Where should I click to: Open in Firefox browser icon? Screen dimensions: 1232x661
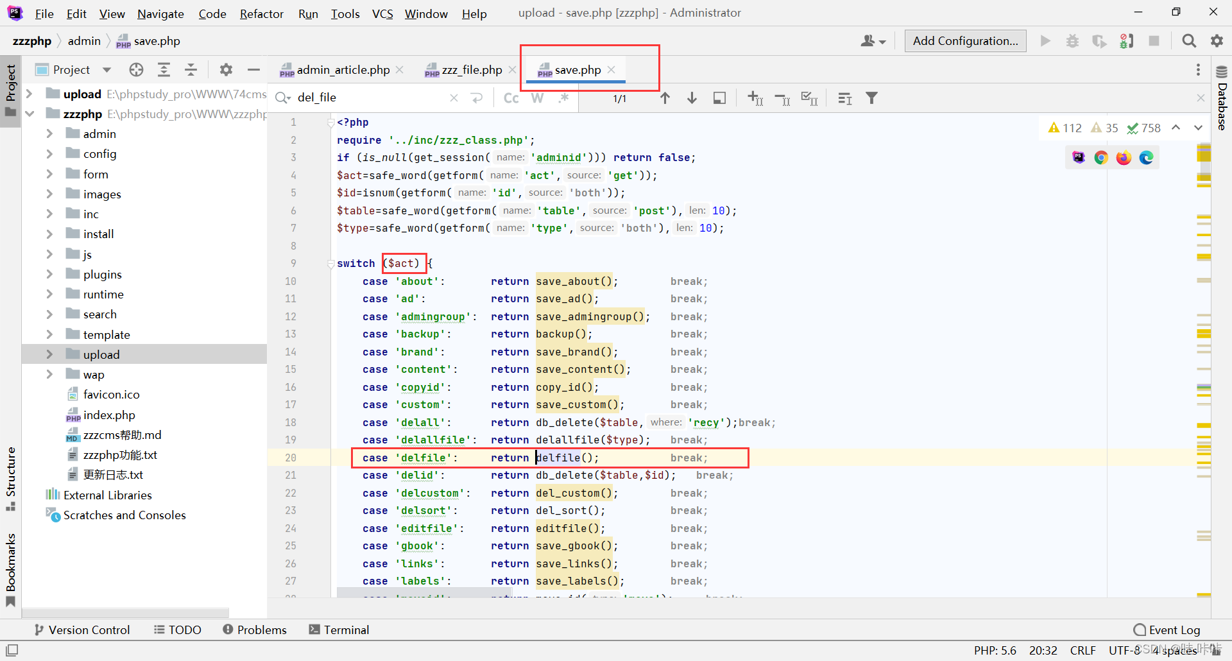pos(1124,158)
